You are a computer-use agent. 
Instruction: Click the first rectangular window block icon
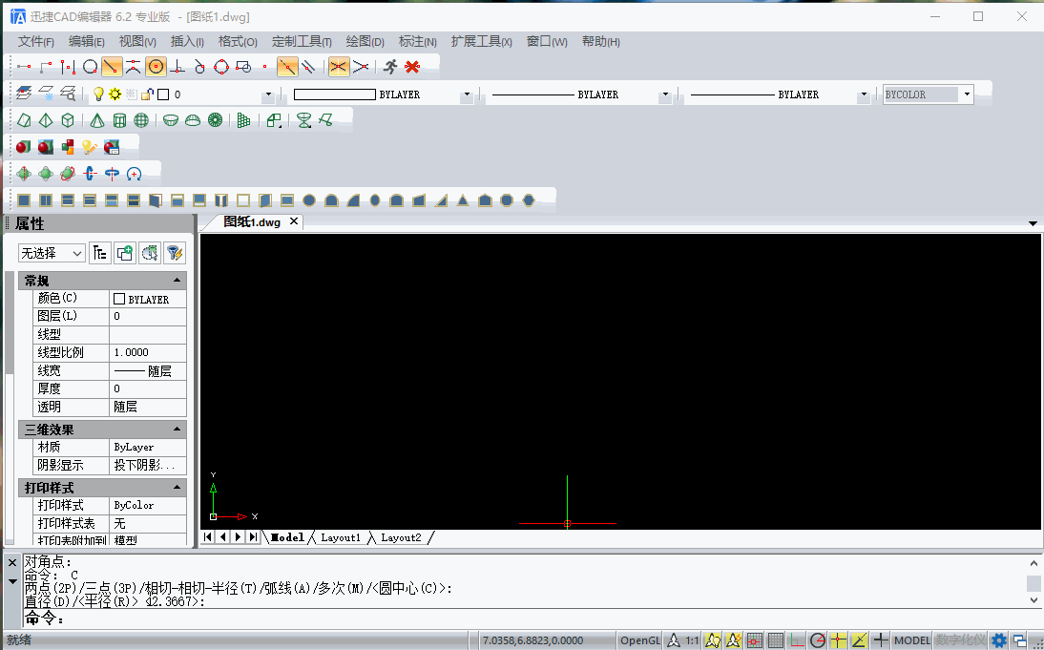coord(24,199)
